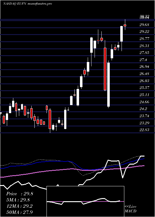
Task: Open the Live MACD inset chart
Action: [85, 201]
